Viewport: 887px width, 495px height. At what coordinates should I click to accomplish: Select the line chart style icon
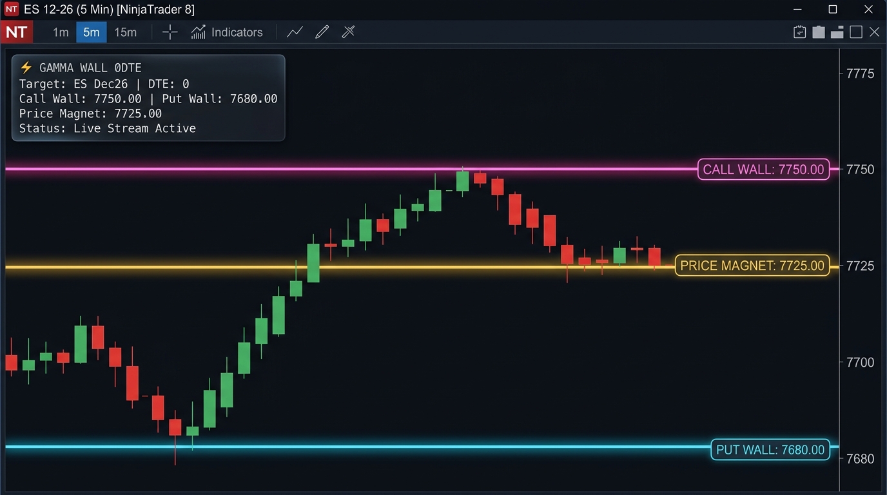[x=295, y=32]
